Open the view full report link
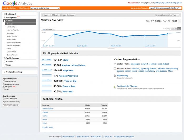Viewport: 184px width, 140px height. click(x=48, y=127)
